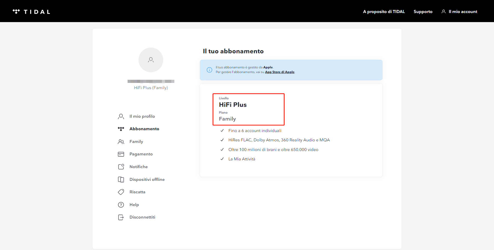
Task: Click the Riscatta tag icon
Action: tap(121, 192)
